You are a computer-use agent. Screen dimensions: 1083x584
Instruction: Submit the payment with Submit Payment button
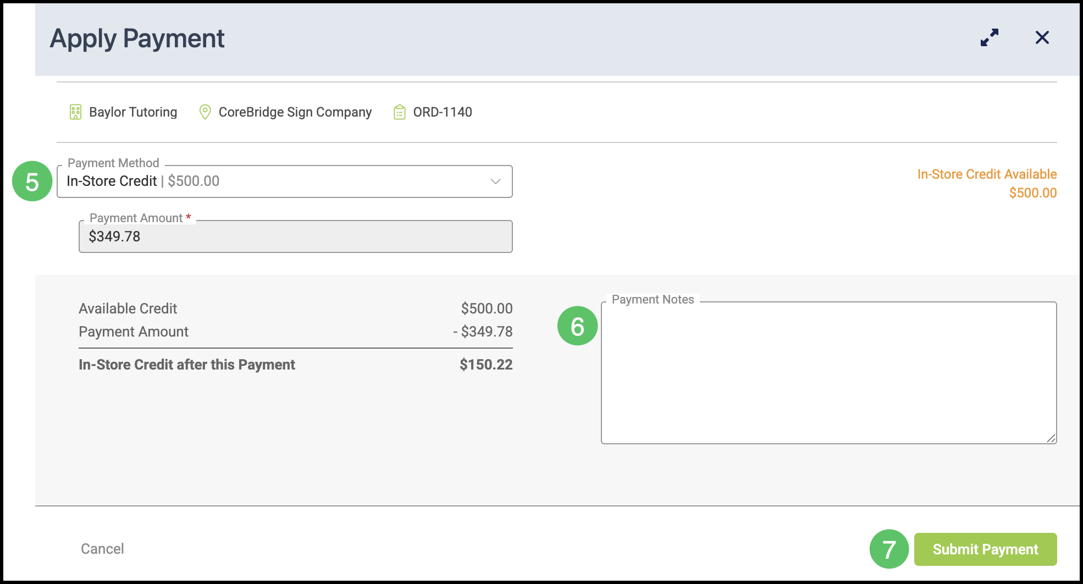pyautogui.click(x=986, y=549)
